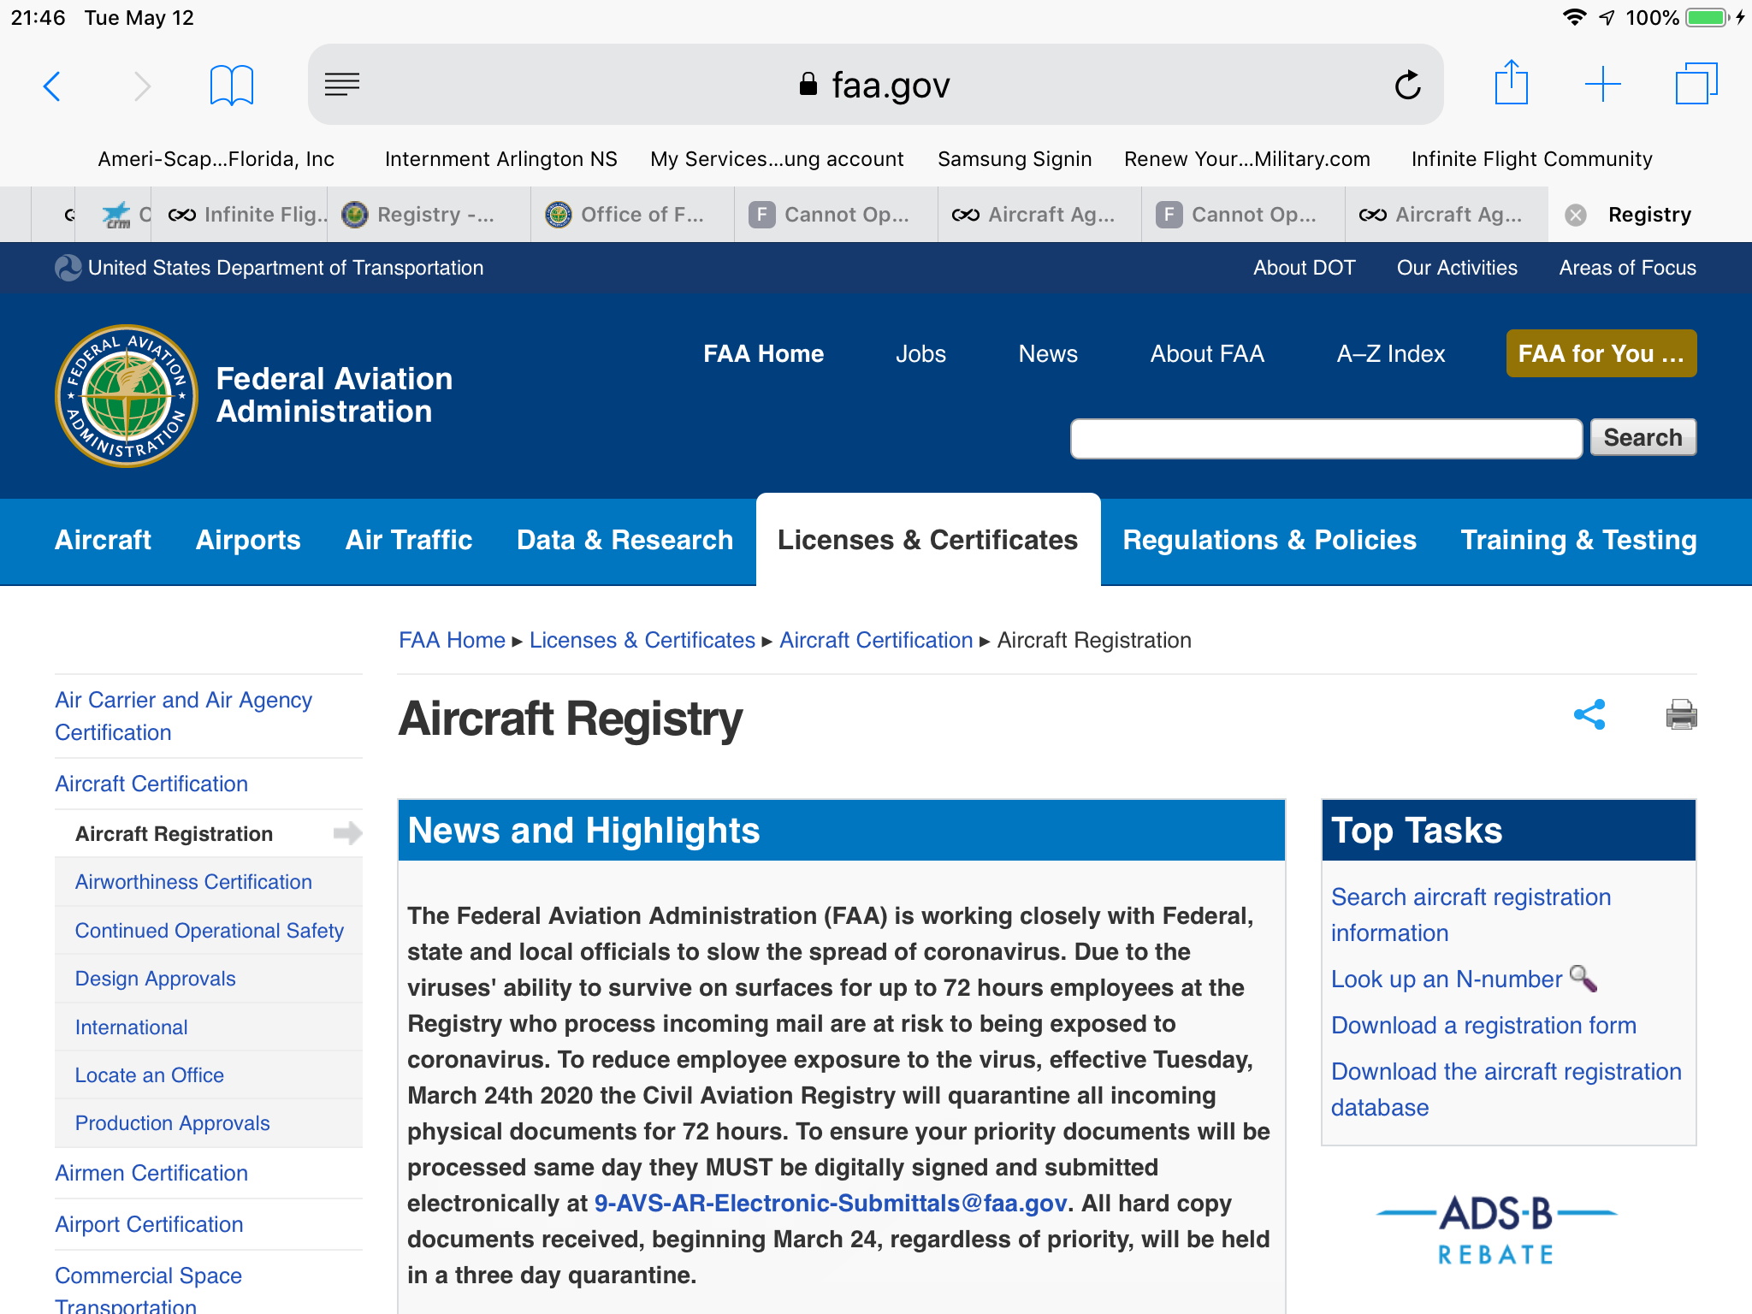The width and height of the screenshot is (1752, 1314).
Task: Open the Safari share sheet icon
Action: (x=1511, y=84)
